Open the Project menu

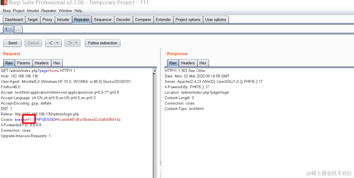click(x=19, y=11)
